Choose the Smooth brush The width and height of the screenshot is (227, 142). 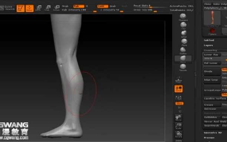click(x=183, y=68)
